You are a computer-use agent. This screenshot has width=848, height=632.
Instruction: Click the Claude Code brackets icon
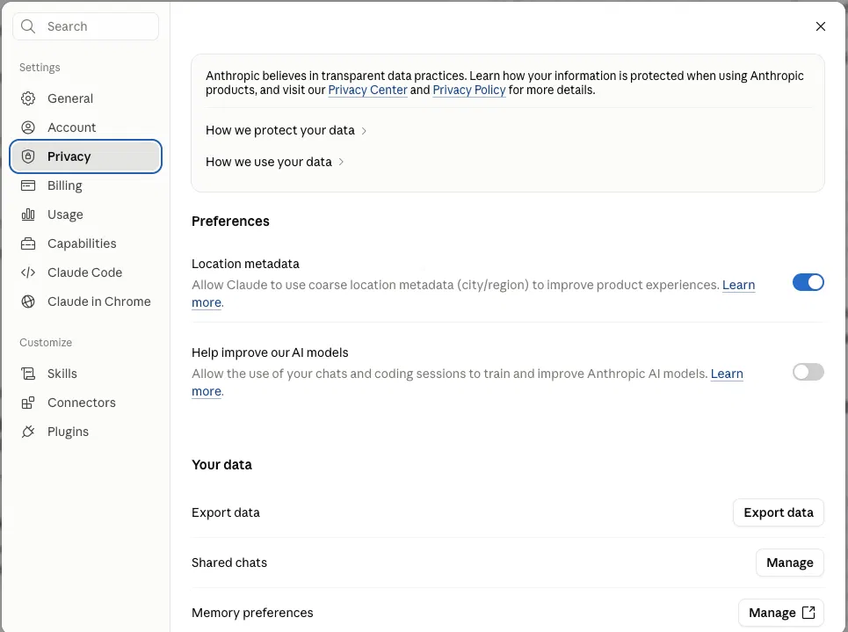pyautogui.click(x=28, y=272)
